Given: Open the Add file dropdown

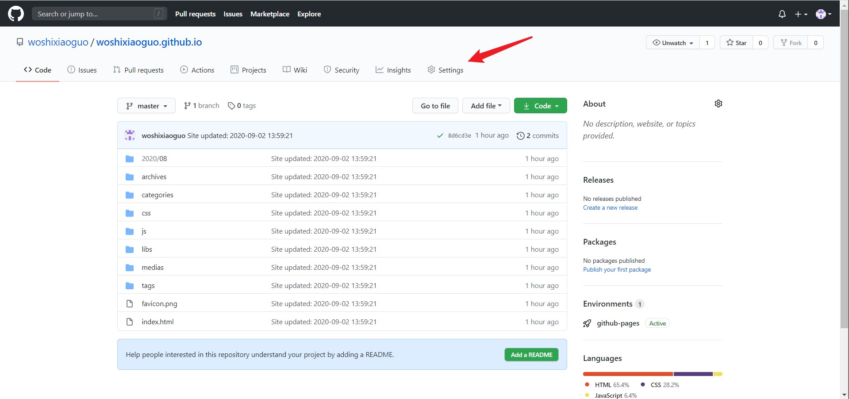Looking at the screenshot, I should click(486, 106).
